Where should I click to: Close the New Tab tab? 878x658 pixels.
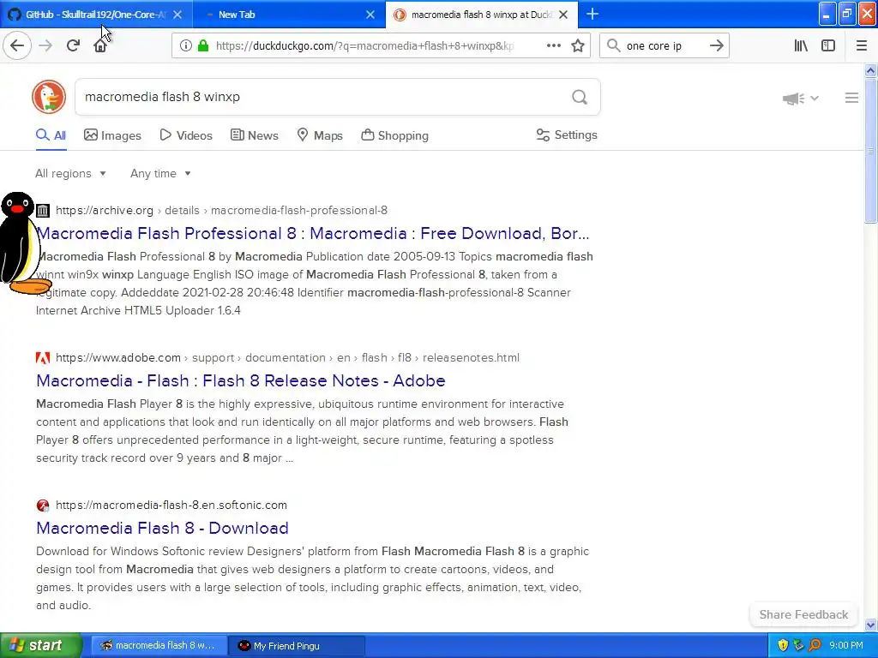coord(370,15)
